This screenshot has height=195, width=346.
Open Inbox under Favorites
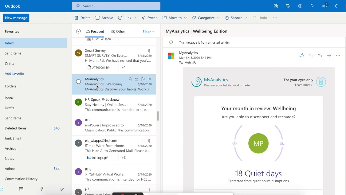[x=34, y=43]
